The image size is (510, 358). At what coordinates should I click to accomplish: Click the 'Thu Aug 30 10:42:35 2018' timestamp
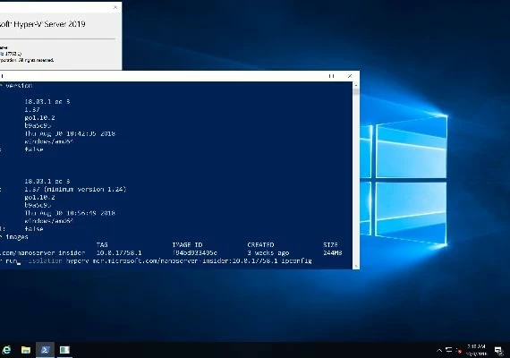point(70,133)
